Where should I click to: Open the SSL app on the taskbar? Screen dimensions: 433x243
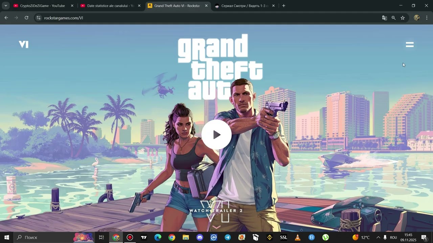[x=283, y=238]
